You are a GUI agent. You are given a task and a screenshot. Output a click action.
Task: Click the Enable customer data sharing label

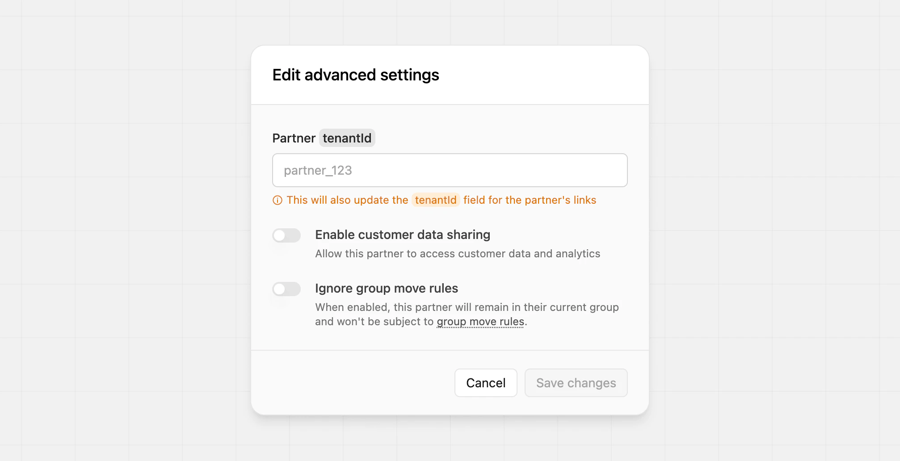[x=403, y=235]
